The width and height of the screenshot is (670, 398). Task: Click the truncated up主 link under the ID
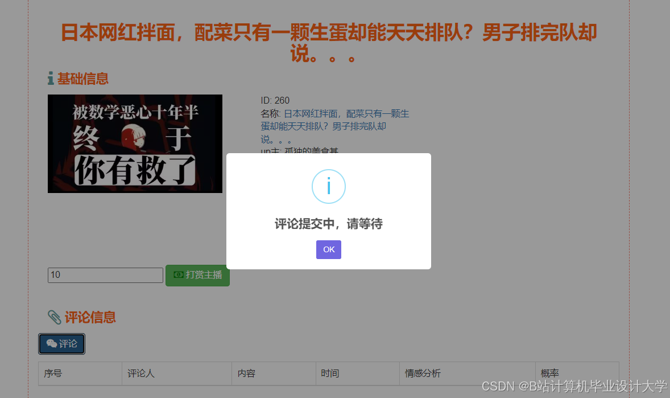point(310,151)
